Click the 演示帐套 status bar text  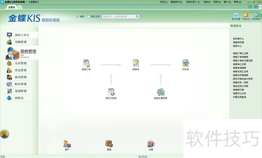pos(143,157)
